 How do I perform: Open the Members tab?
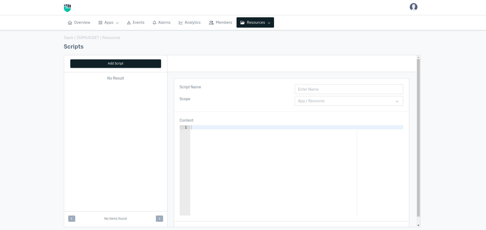pos(221,22)
